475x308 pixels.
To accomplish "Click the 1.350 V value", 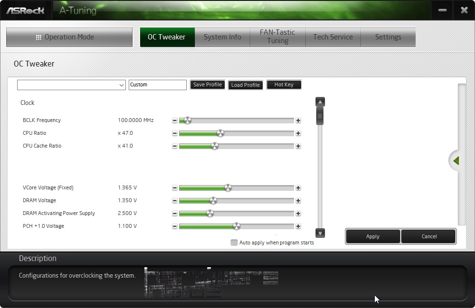I will pyautogui.click(x=127, y=200).
